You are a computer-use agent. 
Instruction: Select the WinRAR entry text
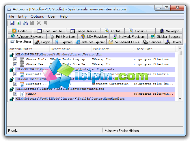(x=31, y=94)
